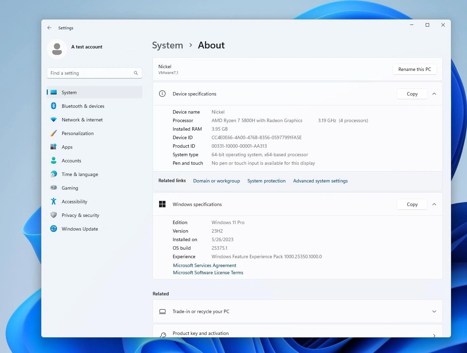The height and width of the screenshot is (353, 467).
Task: Go to Time & language settings
Action: pos(80,174)
